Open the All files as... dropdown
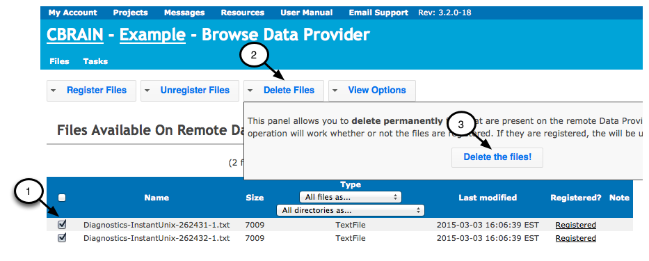 pyautogui.click(x=350, y=197)
